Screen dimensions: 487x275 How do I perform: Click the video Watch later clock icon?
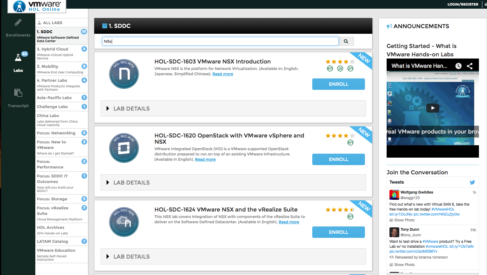458,66
